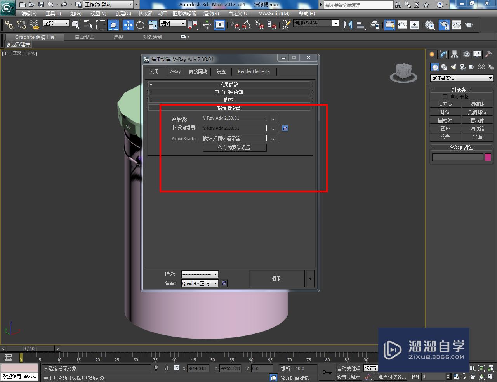The width and height of the screenshot is (497, 382).
Task: Open the Hierarchy panel tab icon
Action: [454, 54]
